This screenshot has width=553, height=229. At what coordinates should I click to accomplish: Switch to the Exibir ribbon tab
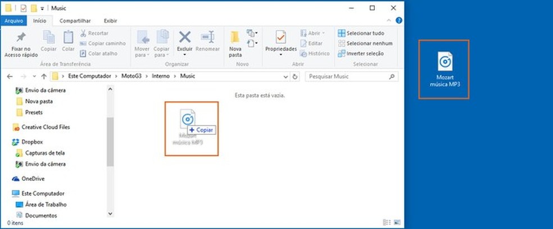(110, 21)
